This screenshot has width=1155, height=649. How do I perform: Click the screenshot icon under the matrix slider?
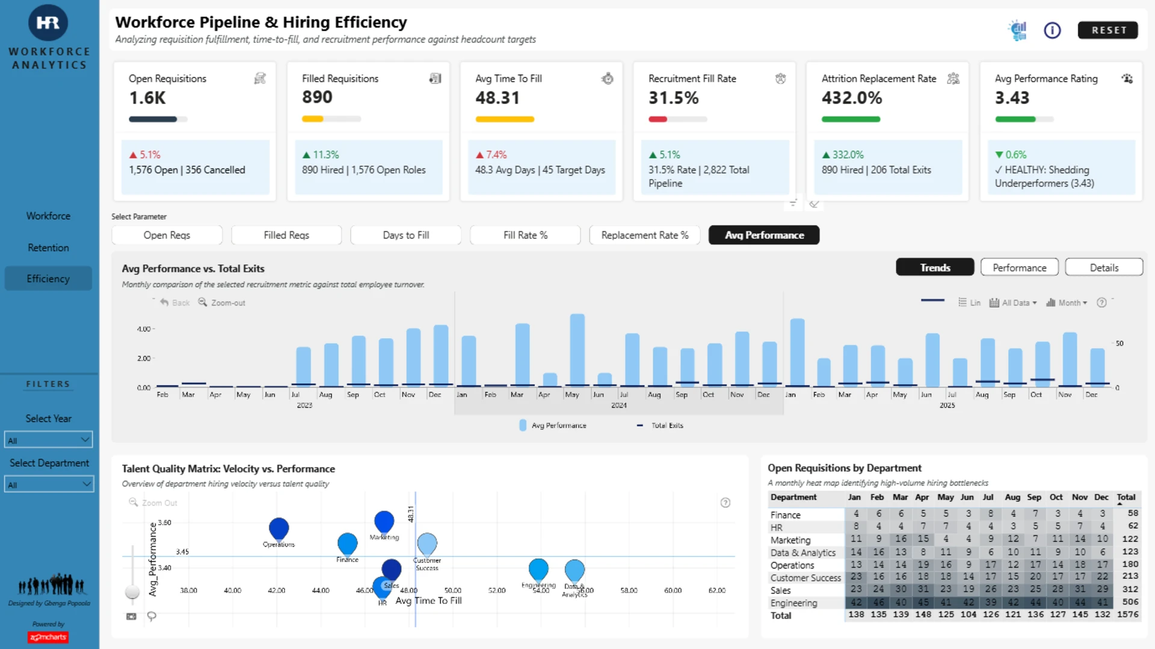(x=131, y=617)
